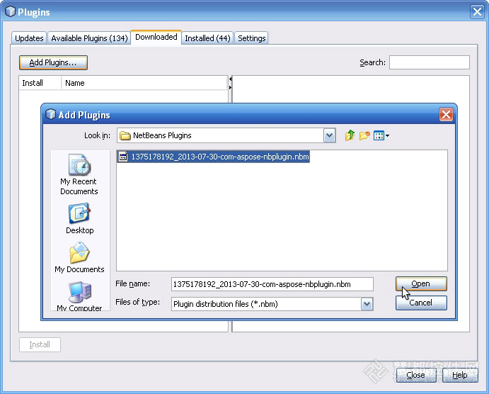The image size is (489, 394).
Task: Close the Plugins window with X
Action: pos(477,12)
